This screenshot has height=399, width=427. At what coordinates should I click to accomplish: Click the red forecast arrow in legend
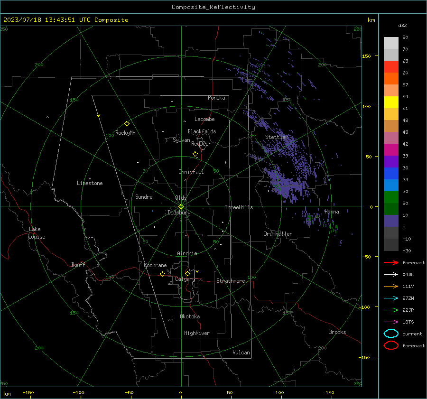(x=391, y=262)
